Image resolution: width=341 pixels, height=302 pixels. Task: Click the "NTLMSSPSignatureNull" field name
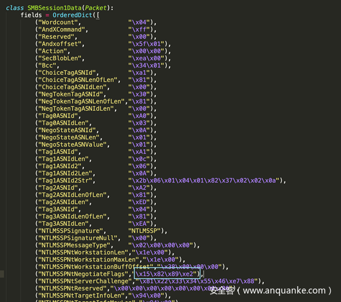click(x=78, y=238)
